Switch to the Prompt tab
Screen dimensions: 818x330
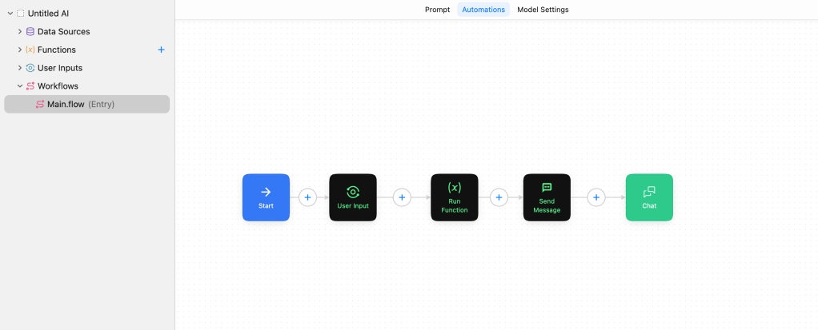[x=437, y=10]
